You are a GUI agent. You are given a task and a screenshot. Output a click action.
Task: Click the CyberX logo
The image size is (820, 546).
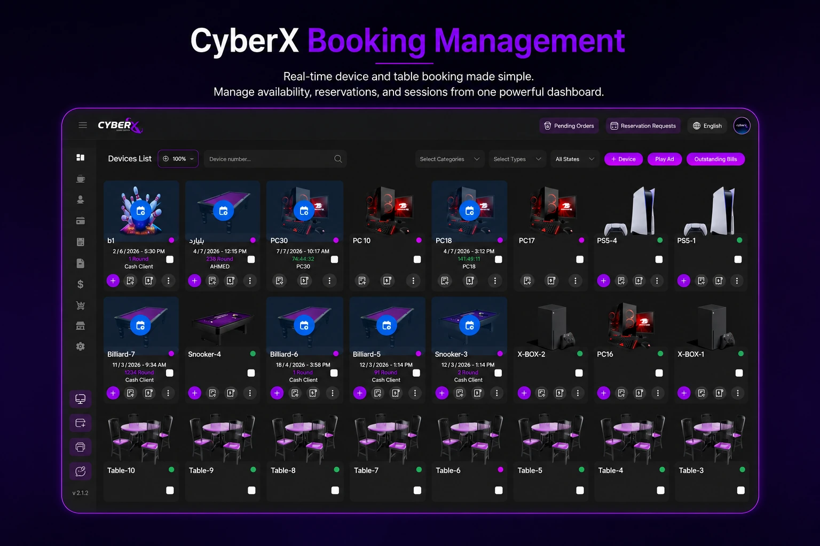click(120, 126)
